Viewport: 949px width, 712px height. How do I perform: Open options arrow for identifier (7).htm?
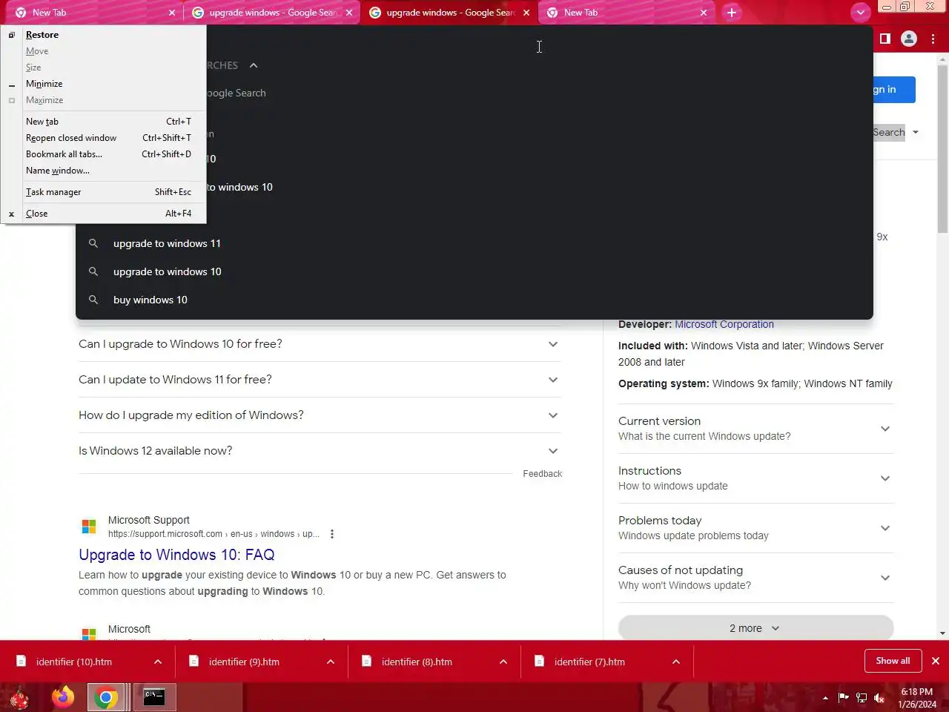click(x=676, y=662)
